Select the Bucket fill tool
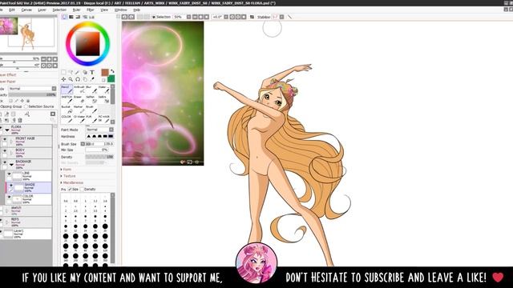513x288 pixels. coord(67,109)
